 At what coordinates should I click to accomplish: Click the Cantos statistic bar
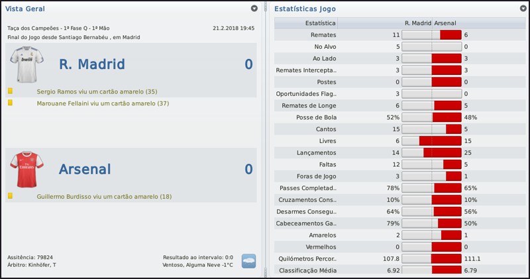(x=431, y=129)
